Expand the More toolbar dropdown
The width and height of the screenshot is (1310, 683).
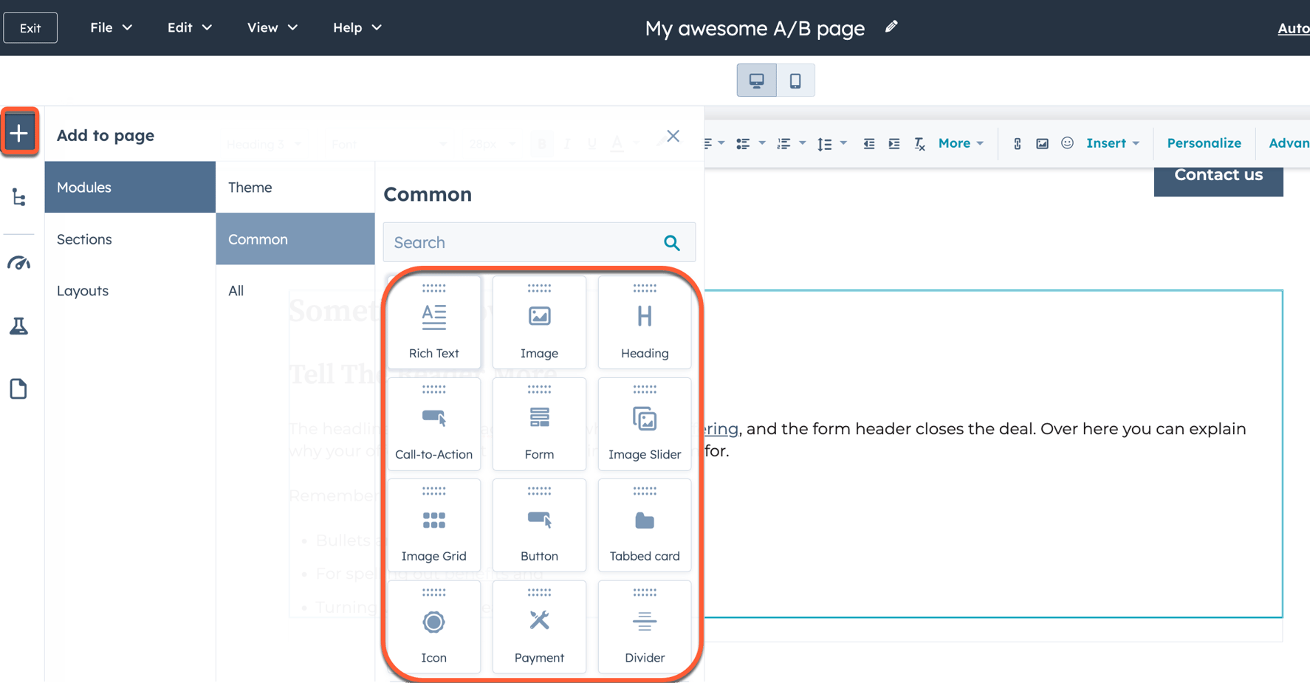[x=961, y=143]
